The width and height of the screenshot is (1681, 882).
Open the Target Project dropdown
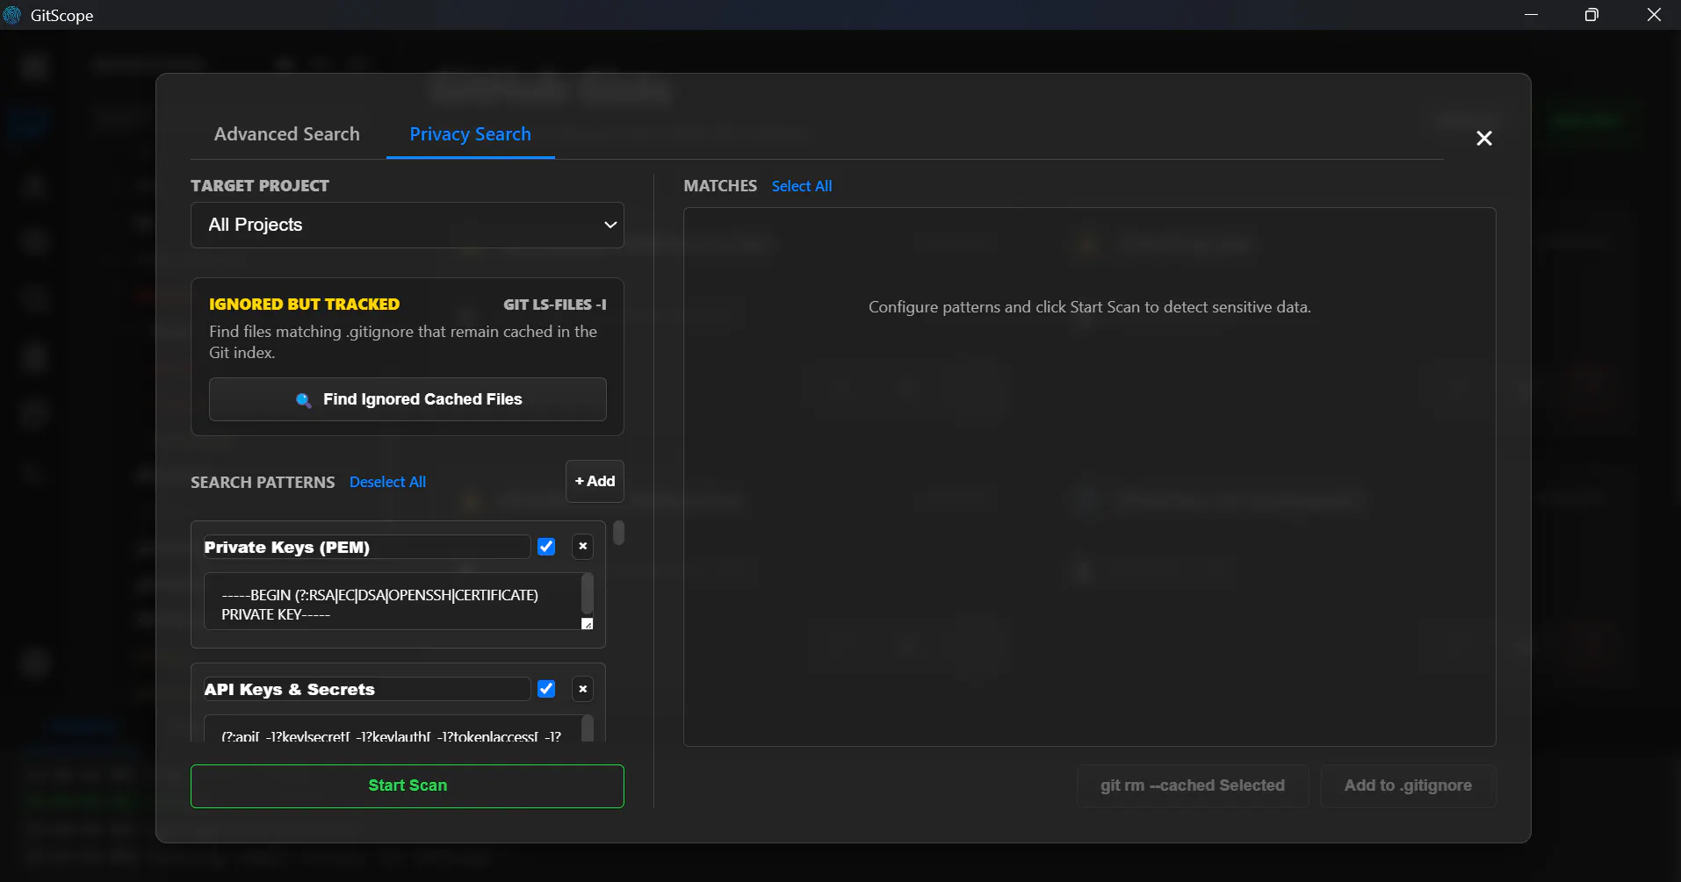pos(408,225)
